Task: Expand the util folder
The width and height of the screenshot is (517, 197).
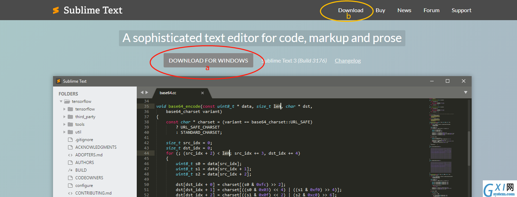Action: pyautogui.click(x=65, y=132)
